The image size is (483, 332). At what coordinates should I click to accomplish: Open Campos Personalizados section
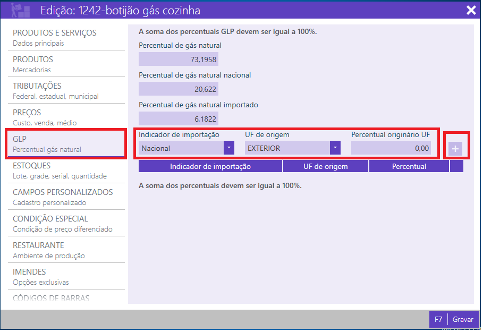tap(63, 197)
